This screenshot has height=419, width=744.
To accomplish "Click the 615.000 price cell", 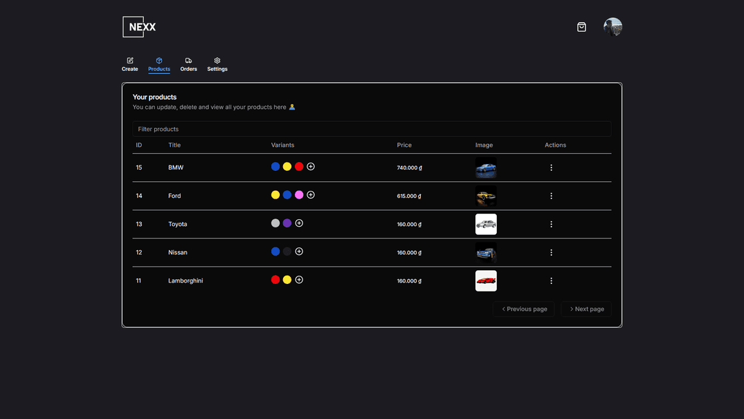I will click(409, 196).
